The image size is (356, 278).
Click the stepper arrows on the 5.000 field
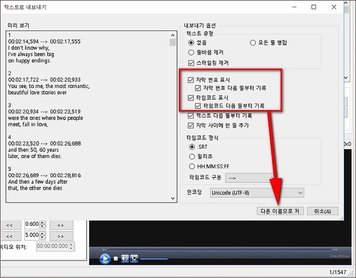[43, 235]
